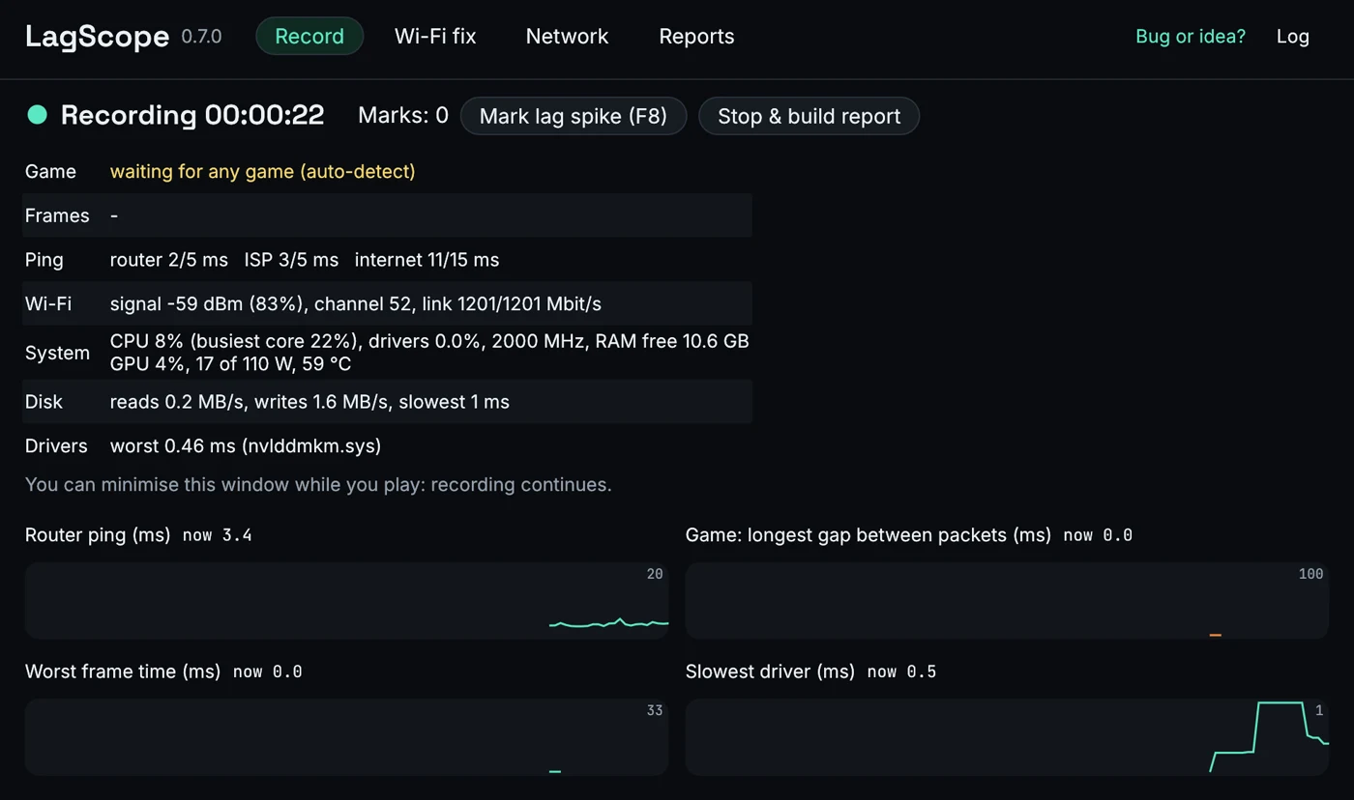Image resolution: width=1354 pixels, height=800 pixels.
Task: Click the Wi-Fi signal -59 dBm row
Action: coord(387,303)
